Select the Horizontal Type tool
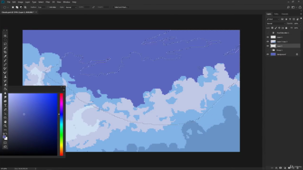This screenshot has height=170, width=303. pos(5,105)
